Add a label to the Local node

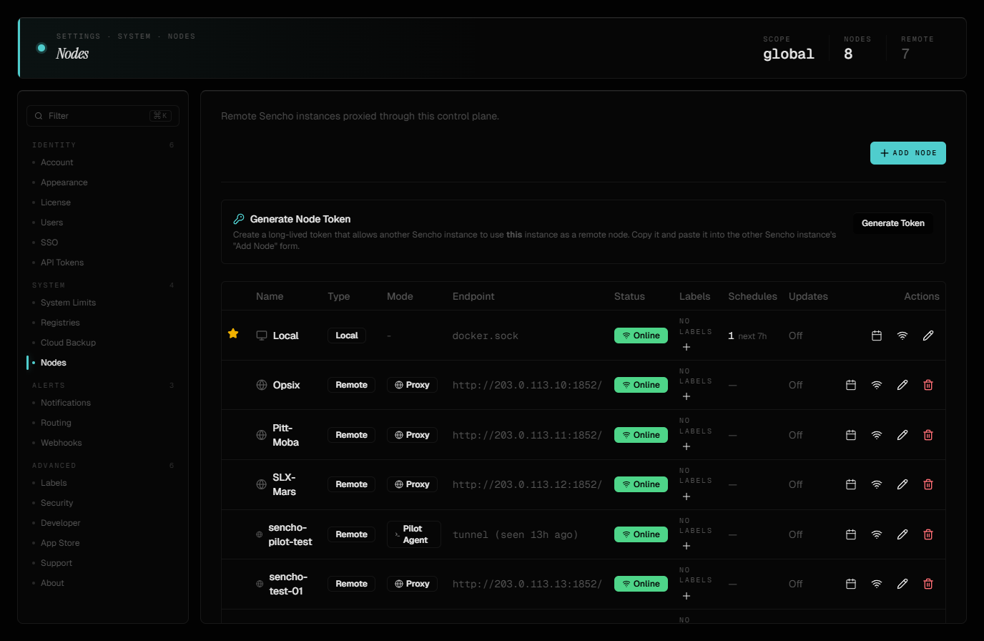687,347
